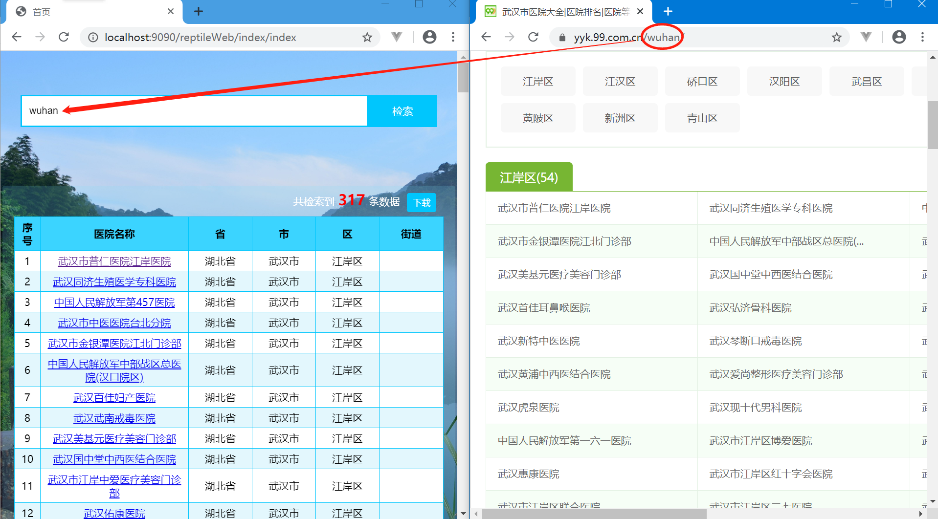Image resolution: width=938 pixels, height=519 pixels.
Task: Open the 武汉百佳妇产医院 link
Action: 114,398
